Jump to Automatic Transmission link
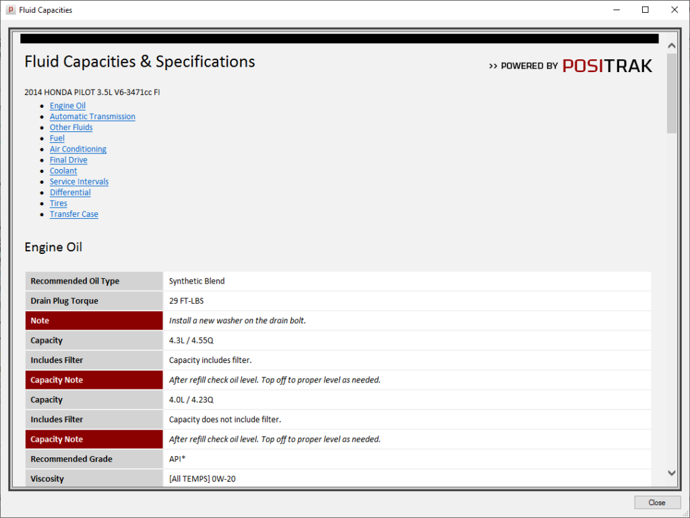This screenshot has height=518, width=690. 92,117
